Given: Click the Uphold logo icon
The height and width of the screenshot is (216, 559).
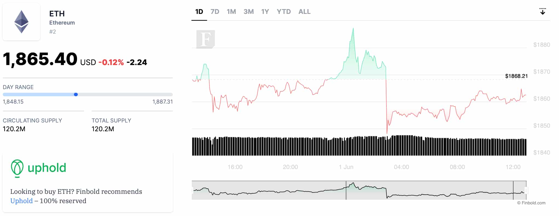Looking at the screenshot, I should click(17, 168).
